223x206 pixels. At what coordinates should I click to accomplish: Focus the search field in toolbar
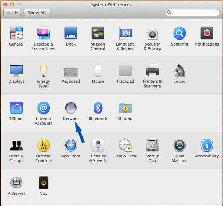[193, 13]
